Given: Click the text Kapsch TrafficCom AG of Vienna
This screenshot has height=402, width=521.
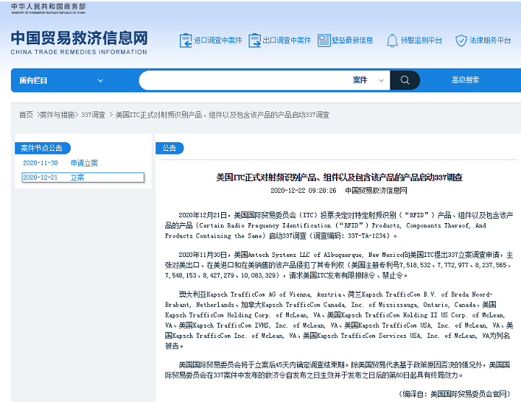Looking at the screenshot, I should click(x=259, y=295).
